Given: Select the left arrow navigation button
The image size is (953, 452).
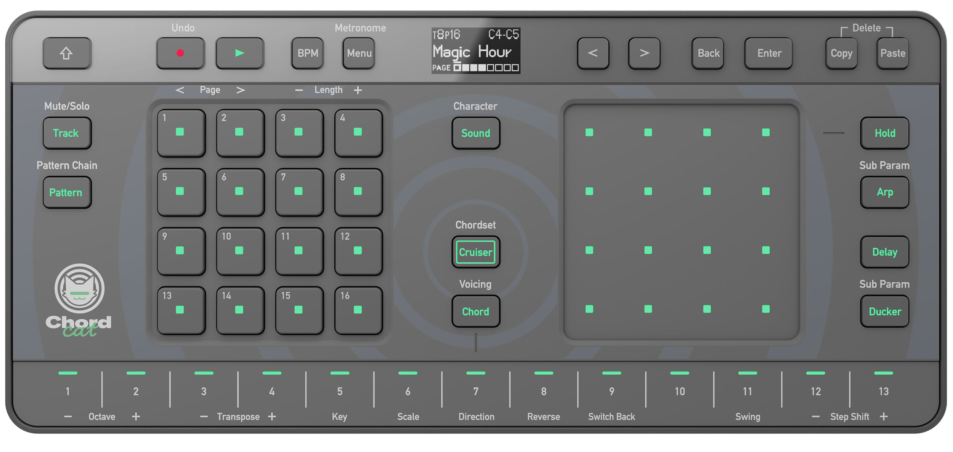Looking at the screenshot, I should (x=593, y=53).
